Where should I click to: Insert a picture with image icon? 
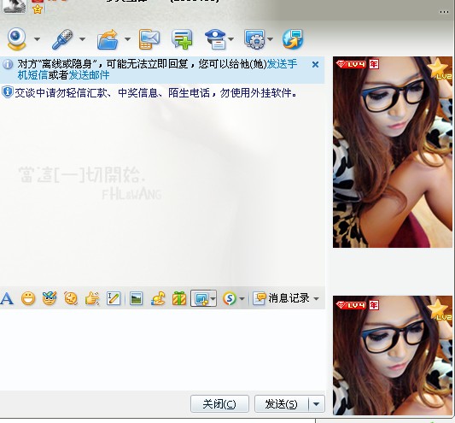tap(136, 298)
